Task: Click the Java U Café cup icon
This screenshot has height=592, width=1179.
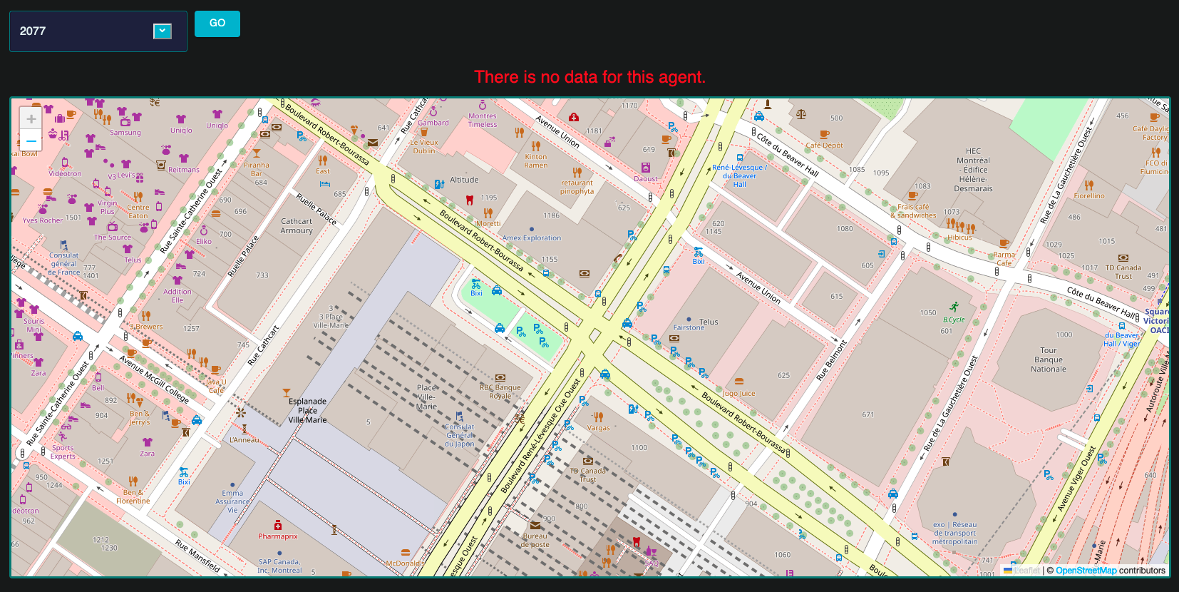Action: 215,370
